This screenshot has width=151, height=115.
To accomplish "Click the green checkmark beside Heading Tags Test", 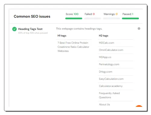I will (14, 29).
